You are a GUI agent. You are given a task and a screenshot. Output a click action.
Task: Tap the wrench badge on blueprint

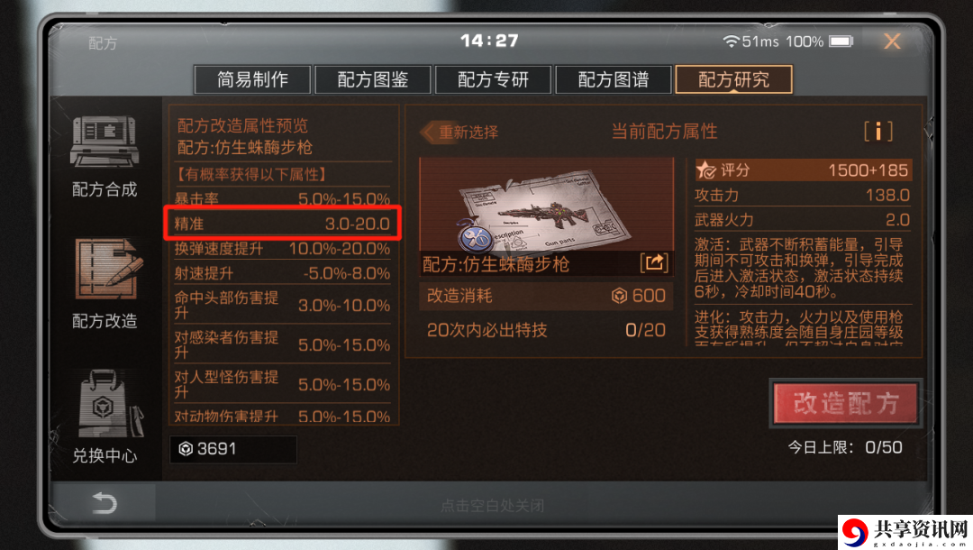tap(475, 236)
